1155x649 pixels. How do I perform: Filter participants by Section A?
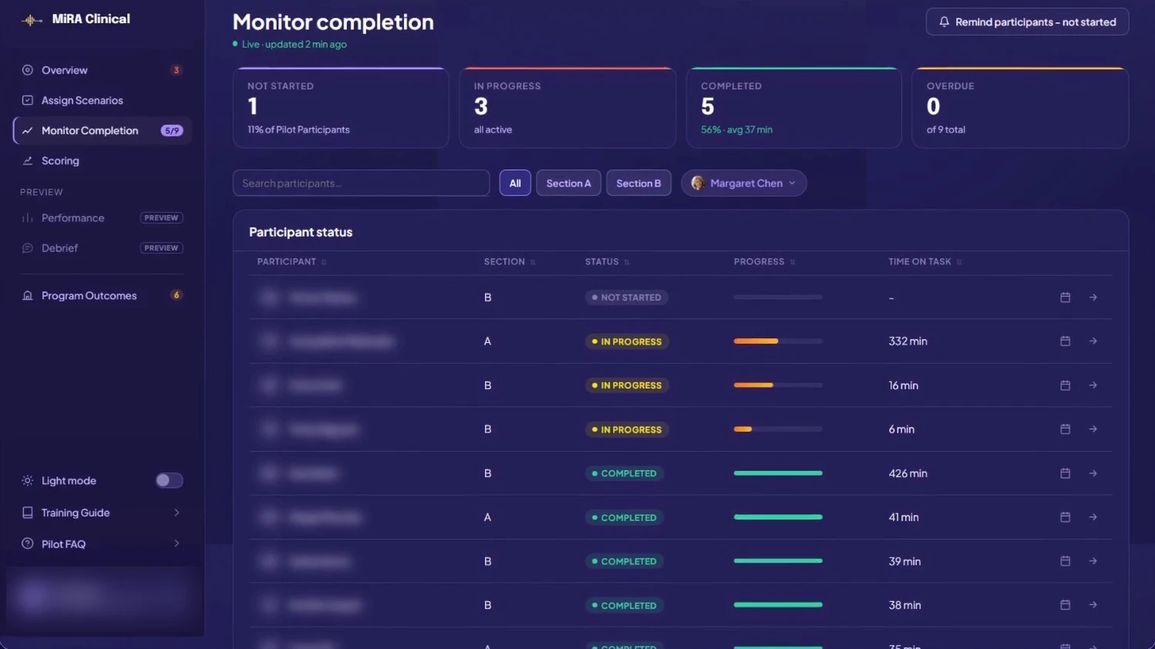click(x=568, y=183)
